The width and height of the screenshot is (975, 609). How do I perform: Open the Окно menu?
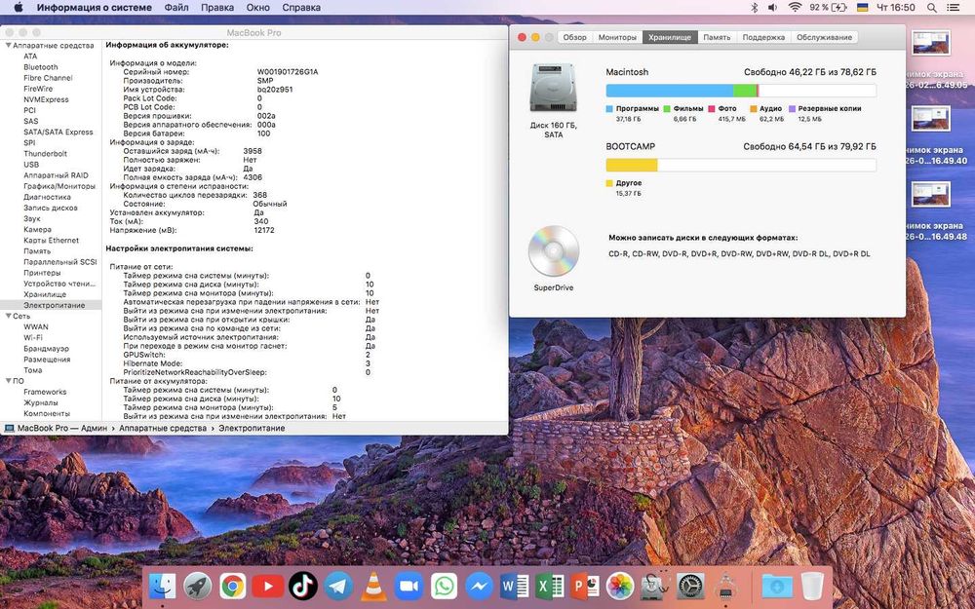[258, 8]
